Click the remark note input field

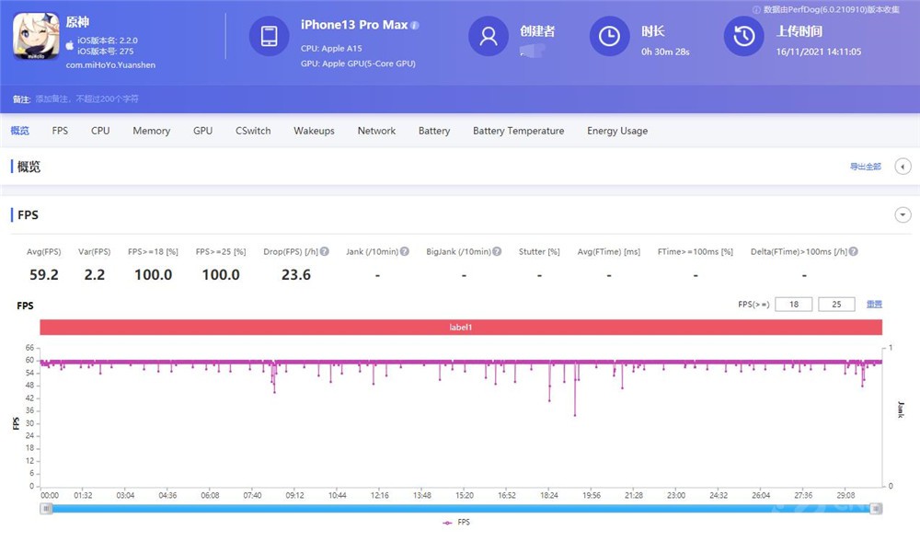tap(86, 99)
